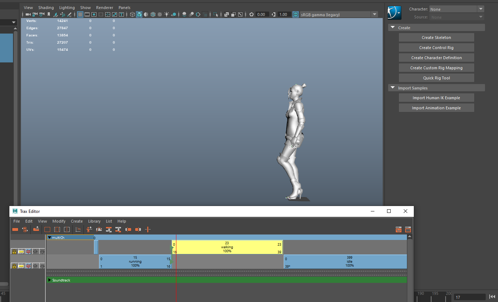Collapse the Create section in right panel
This screenshot has height=302, width=498.
[393, 27]
